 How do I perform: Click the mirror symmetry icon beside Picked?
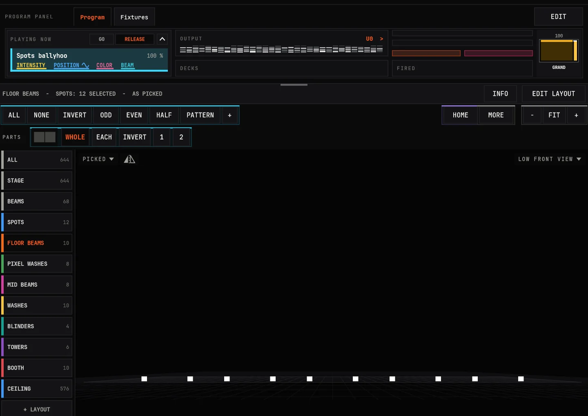pos(129,159)
